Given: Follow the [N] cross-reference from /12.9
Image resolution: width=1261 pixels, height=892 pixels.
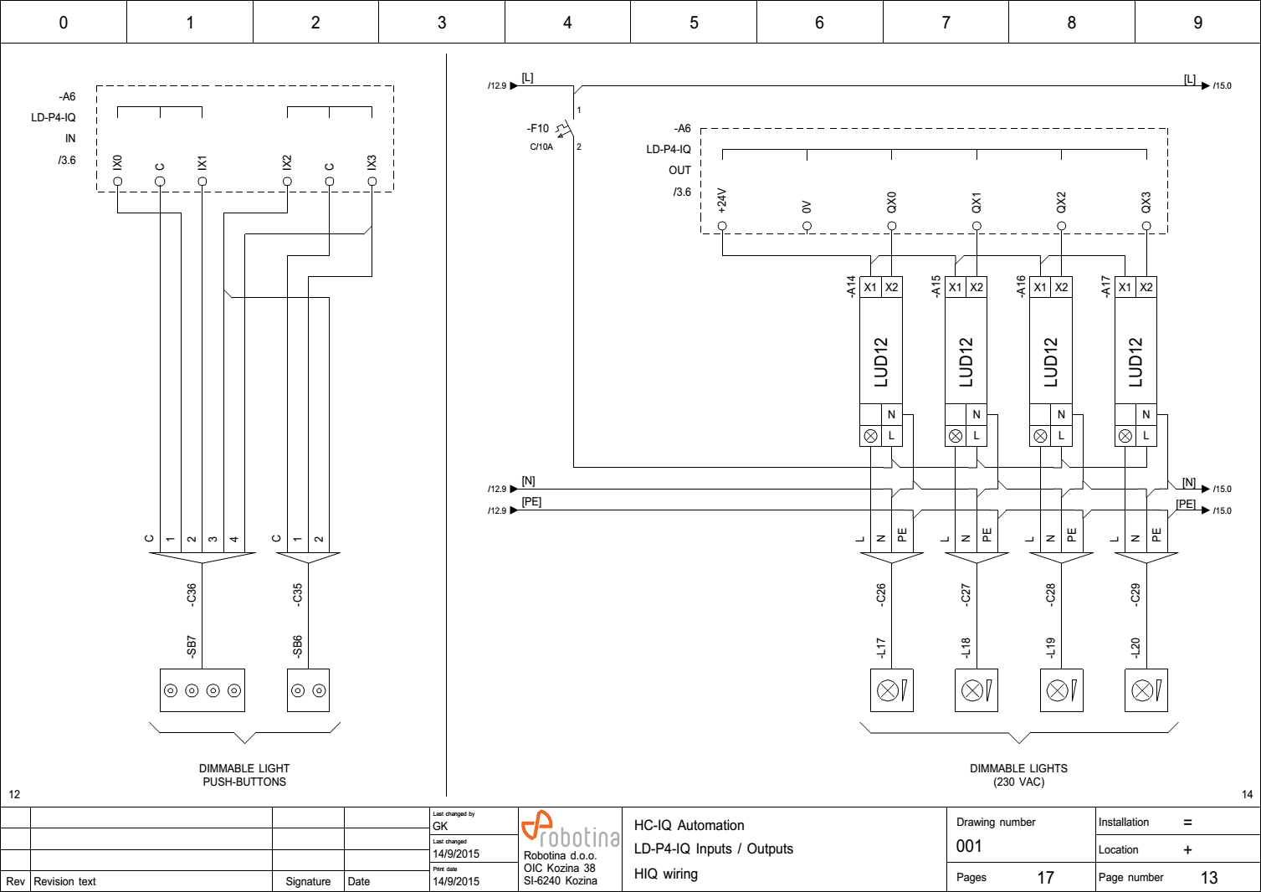Looking at the screenshot, I should point(498,490).
